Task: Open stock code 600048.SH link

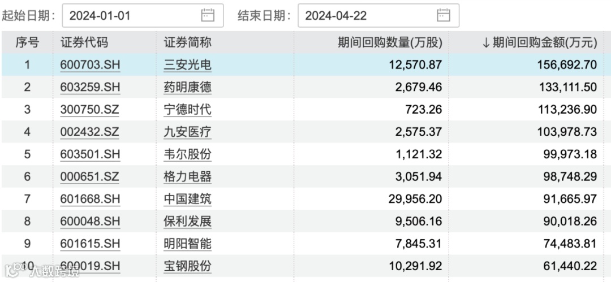Action: pos(90,222)
